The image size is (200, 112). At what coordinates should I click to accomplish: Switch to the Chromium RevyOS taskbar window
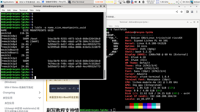coord(54,2)
